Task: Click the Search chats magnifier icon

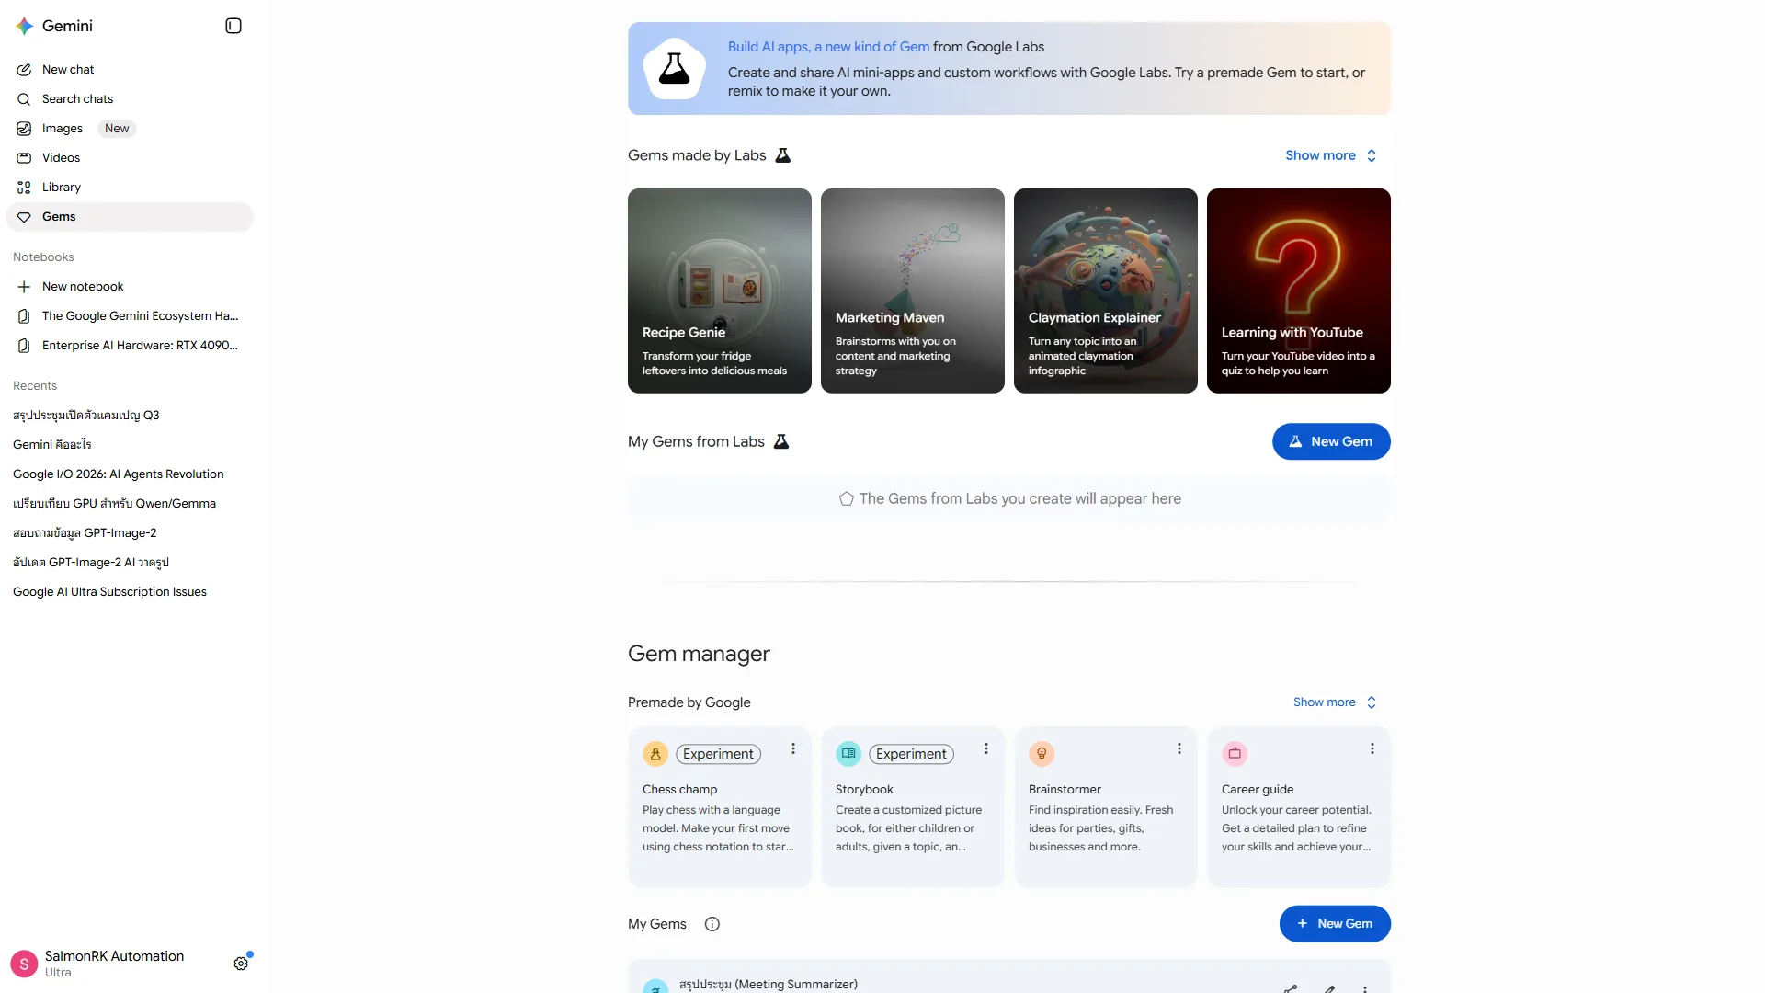Action: tap(24, 99)
